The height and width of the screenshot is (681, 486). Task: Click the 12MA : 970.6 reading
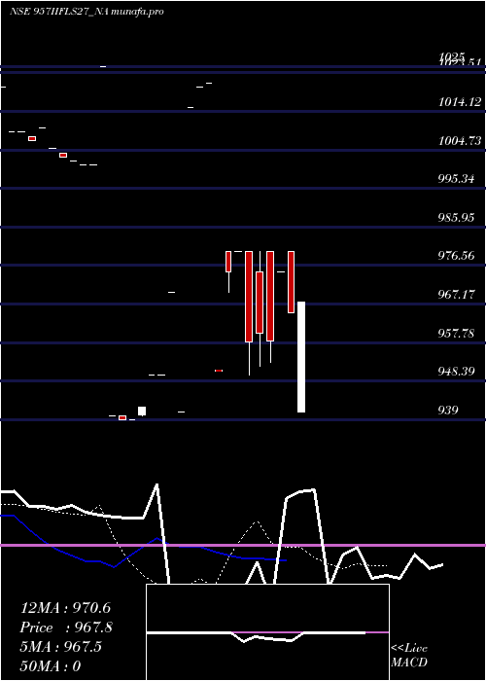pos(65,608)
